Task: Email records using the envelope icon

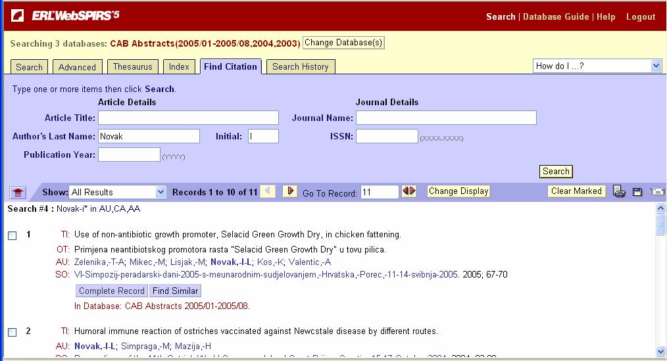Action: tap(657, 192)
